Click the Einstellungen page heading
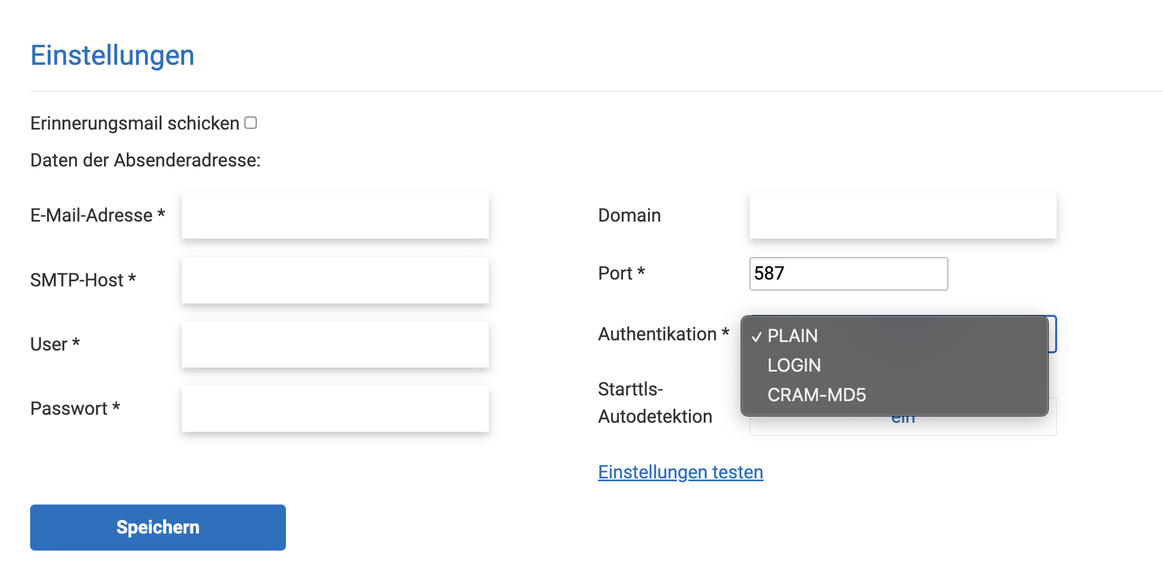1163x575 pixels. [x=113, y=56]
